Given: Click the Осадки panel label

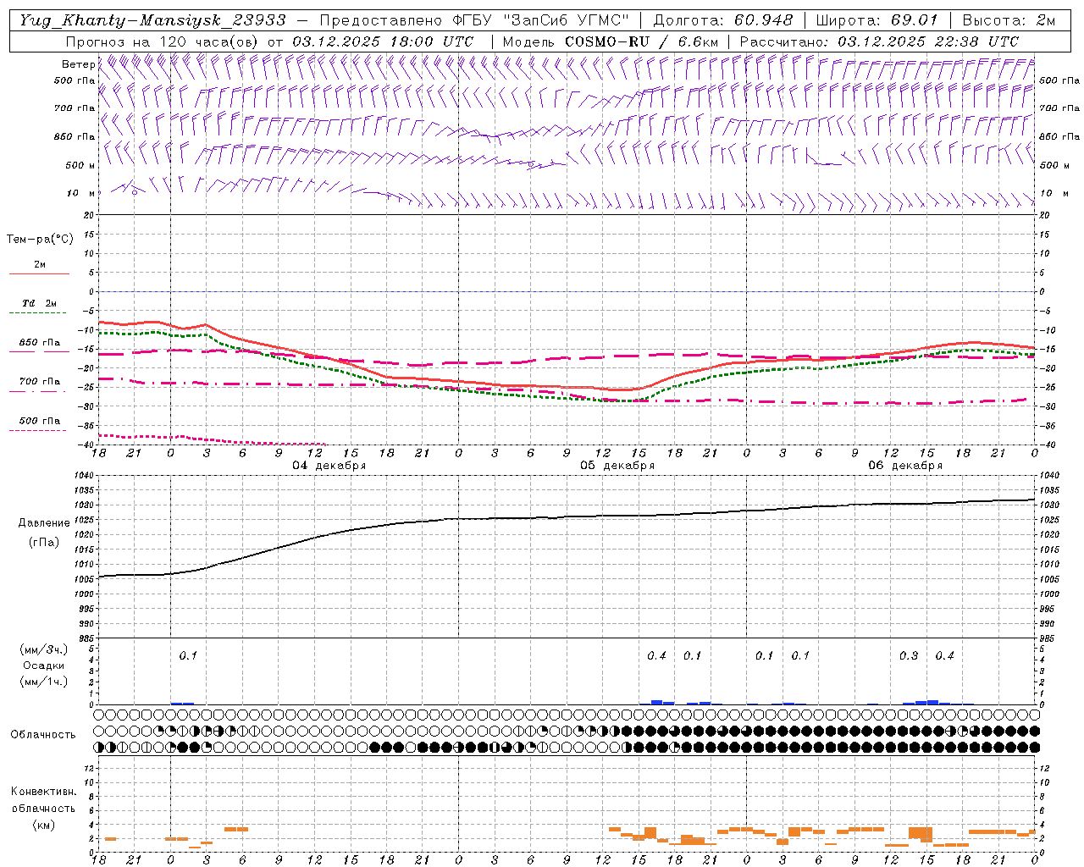Looking at the screenshot, I should [x=44, y=665].
